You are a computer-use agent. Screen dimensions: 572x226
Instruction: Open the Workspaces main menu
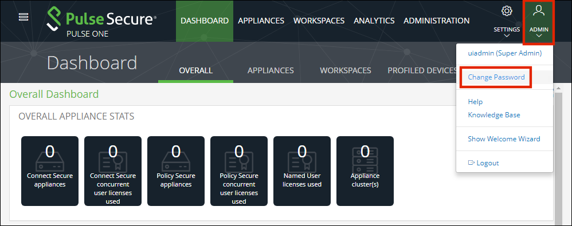click(319, 21)
